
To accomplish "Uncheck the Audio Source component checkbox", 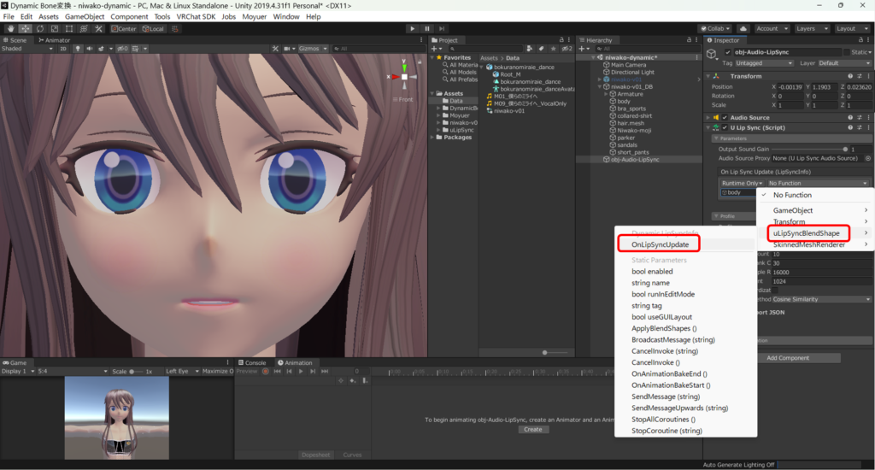I will [x=725, y=118].
